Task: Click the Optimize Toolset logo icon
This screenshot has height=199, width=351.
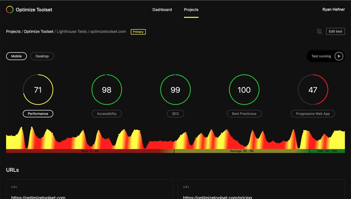Action: pos(9,9)
